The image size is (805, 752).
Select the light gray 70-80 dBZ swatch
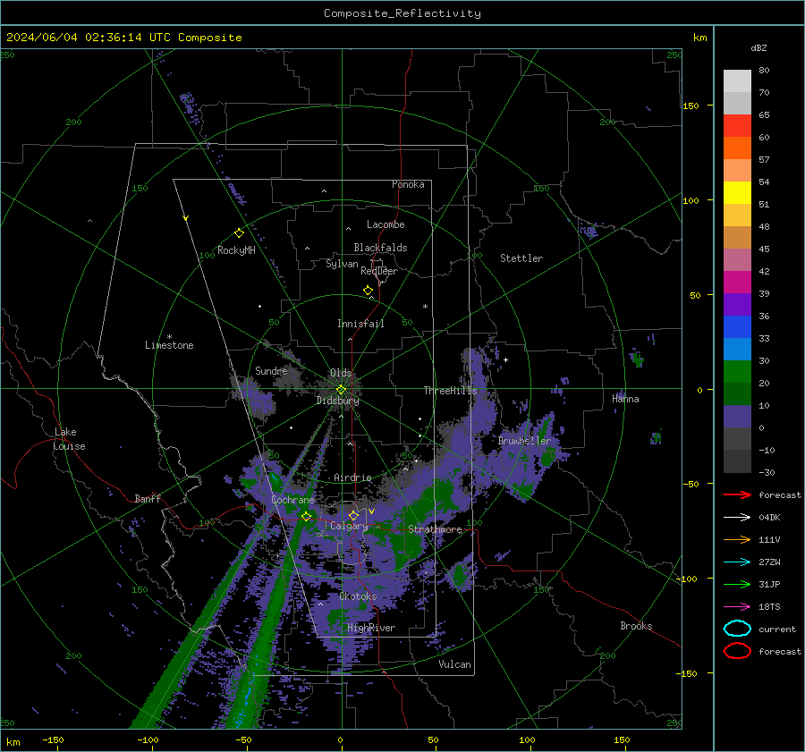737,81
